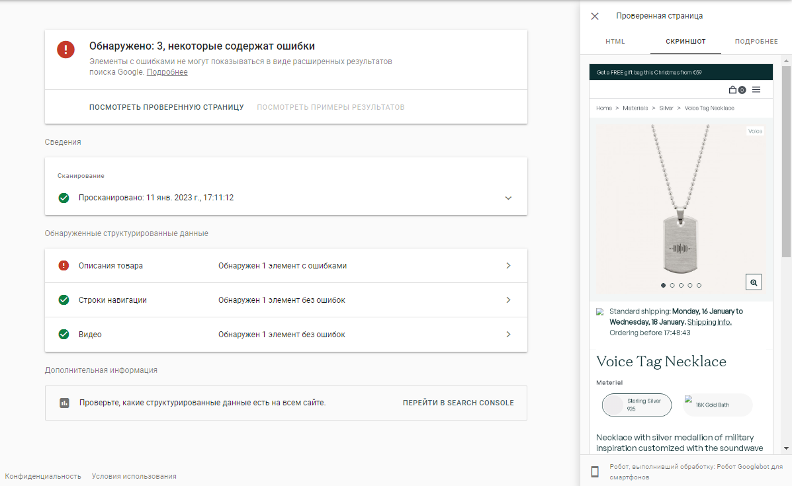
Task: Select 18K Gold Bath material option
Action: pyautogui.click(x=717, y=405)
